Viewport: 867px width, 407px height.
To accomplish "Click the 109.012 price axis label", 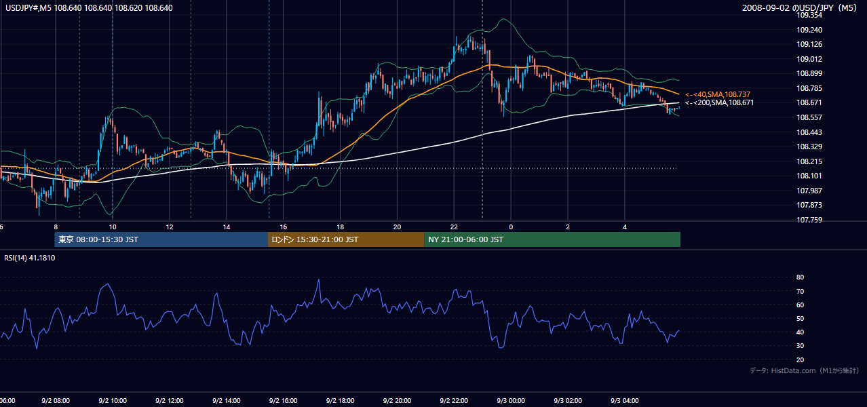I will coord(809,59).
